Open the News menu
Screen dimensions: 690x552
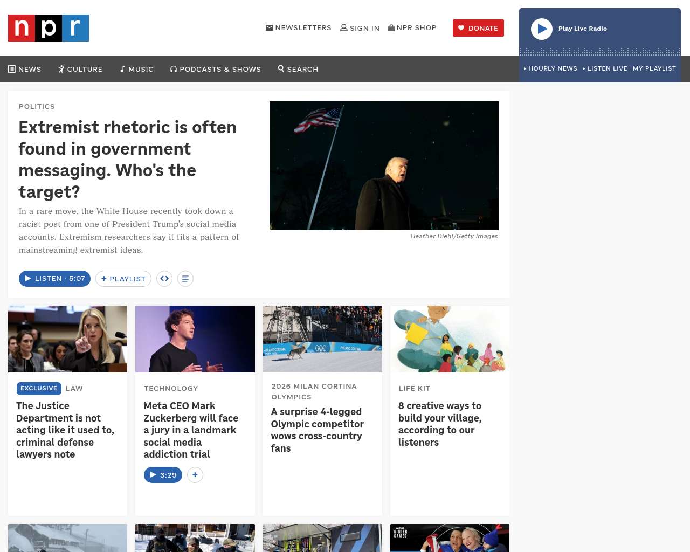pos(25,69)
